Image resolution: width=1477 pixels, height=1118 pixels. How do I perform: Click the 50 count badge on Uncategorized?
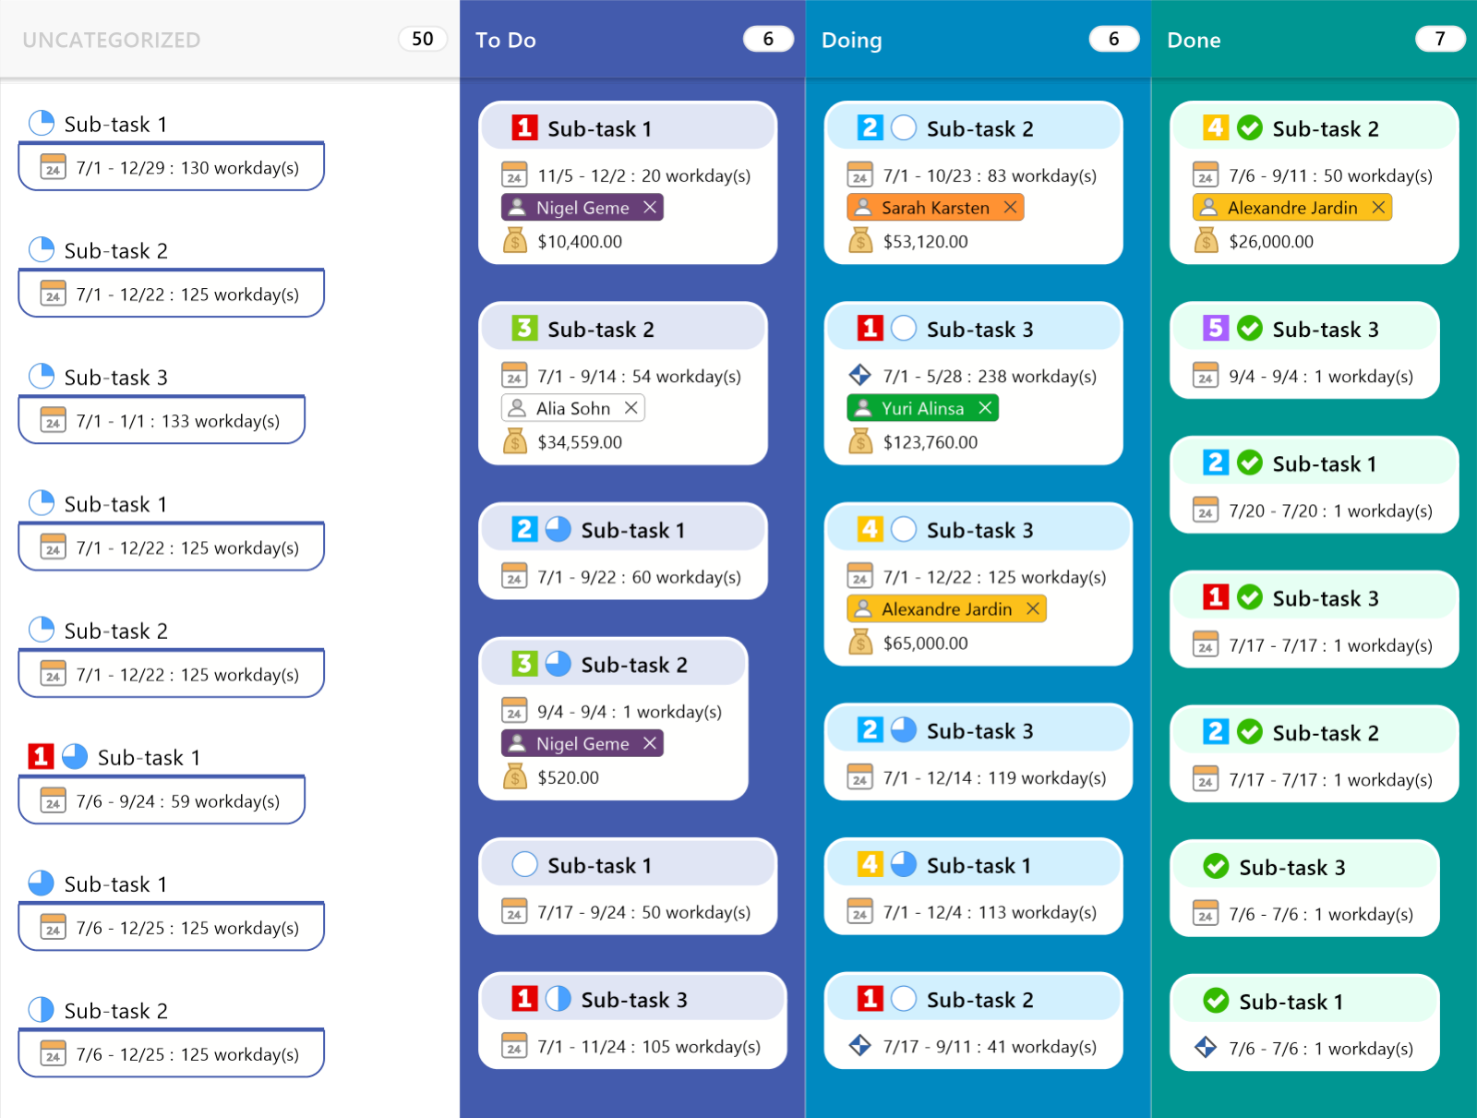pyautogui.click(x=422, y=39)
